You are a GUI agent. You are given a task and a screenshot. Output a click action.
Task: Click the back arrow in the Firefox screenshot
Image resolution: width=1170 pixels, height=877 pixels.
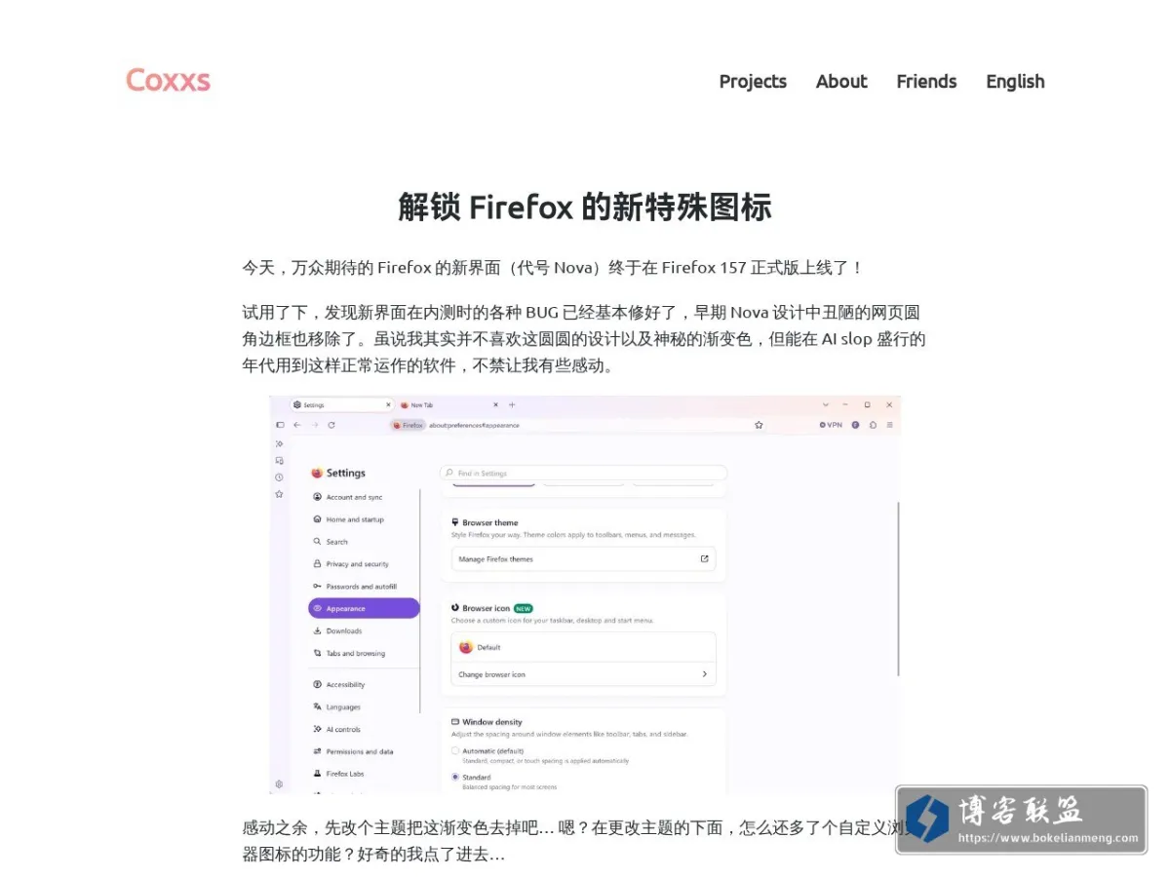[296, 425]
